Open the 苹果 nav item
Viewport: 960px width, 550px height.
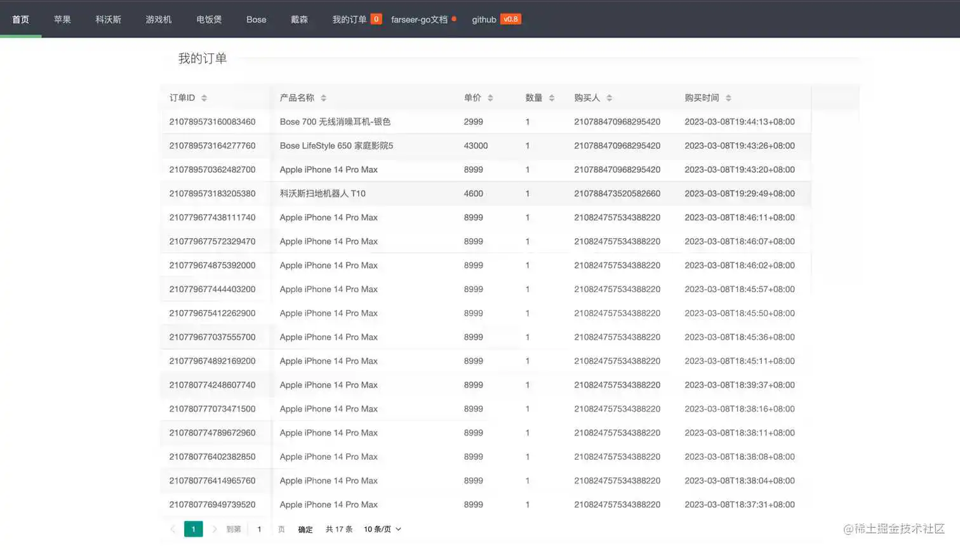[x=62, y=19]
